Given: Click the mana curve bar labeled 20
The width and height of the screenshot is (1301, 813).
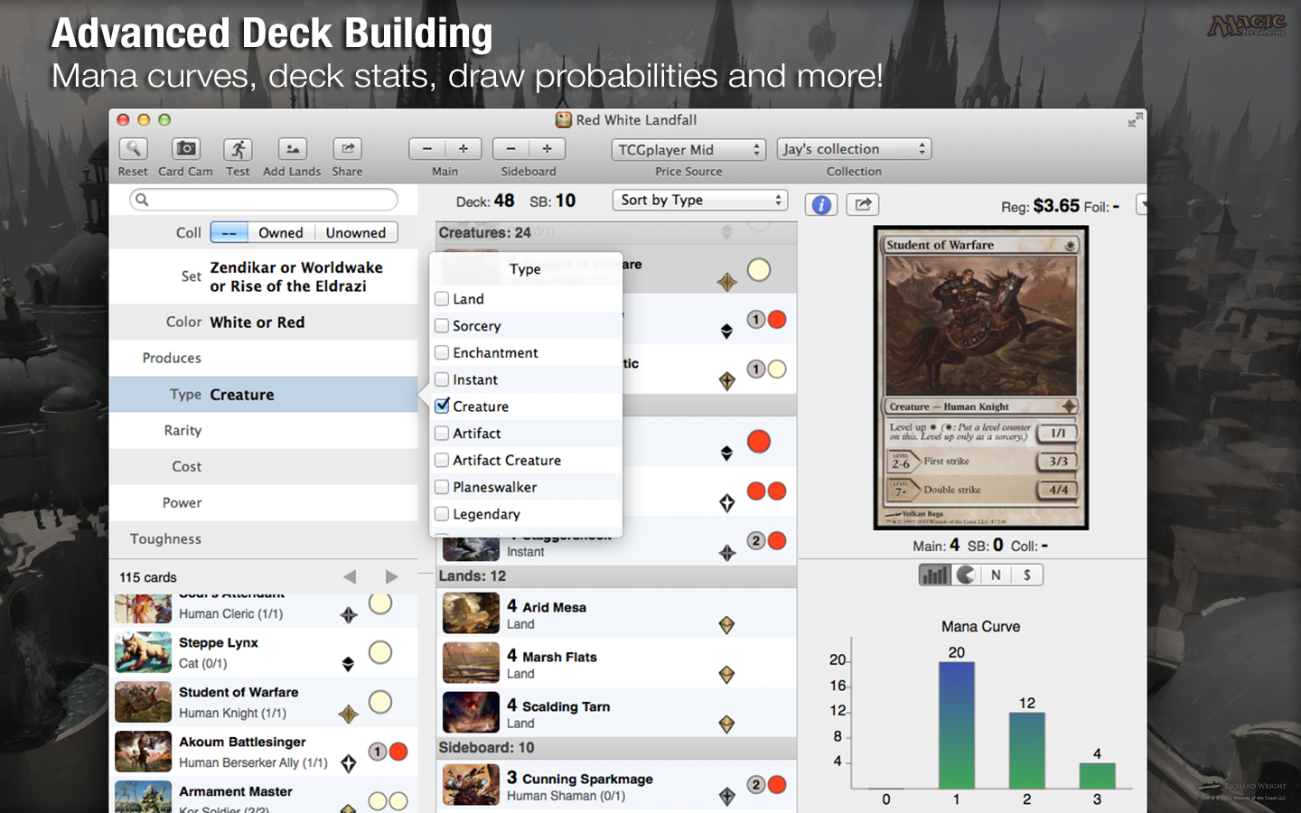Looking at the screenshot, I should [x=957, y=725].
